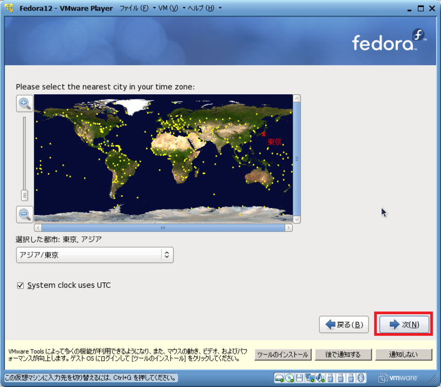This screenshot has height=387, width=441.
Task: Open the ヘルプ(H) menu
Action: tap(205, 8)
